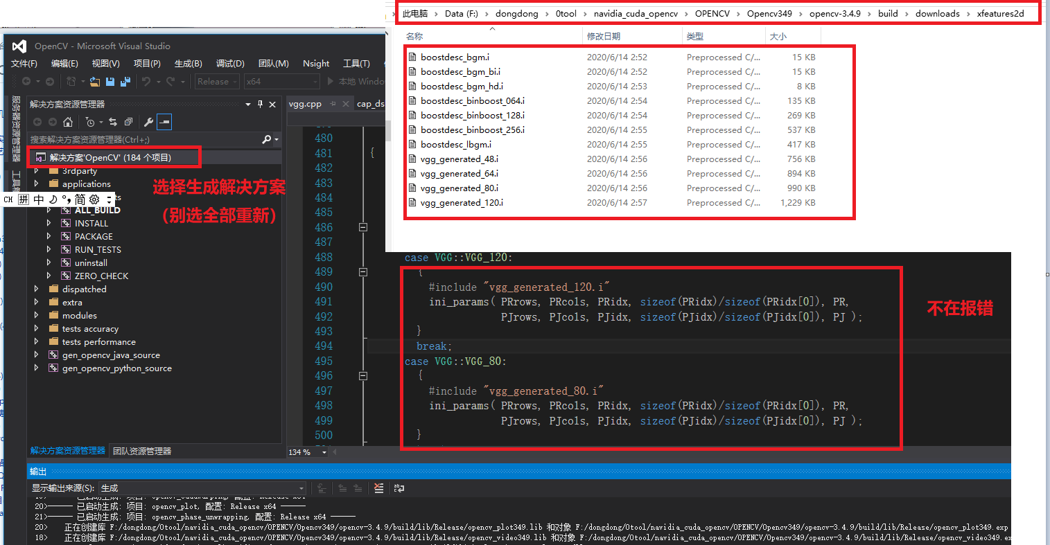Viewport: 1050px width, 545px height.
Task: Click the IME settings gear icon
Action: coord(94,199)
